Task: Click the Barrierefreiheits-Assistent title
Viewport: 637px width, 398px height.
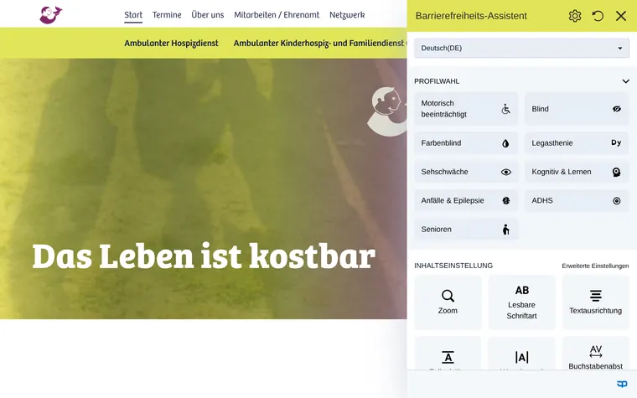Action: 471,16
